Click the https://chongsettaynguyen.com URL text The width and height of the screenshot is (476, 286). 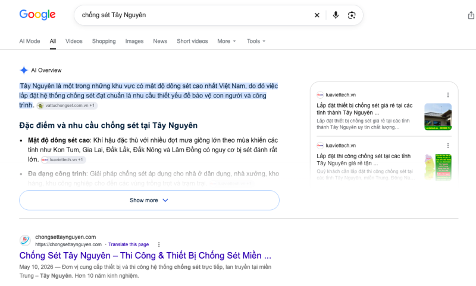point(68,244)
